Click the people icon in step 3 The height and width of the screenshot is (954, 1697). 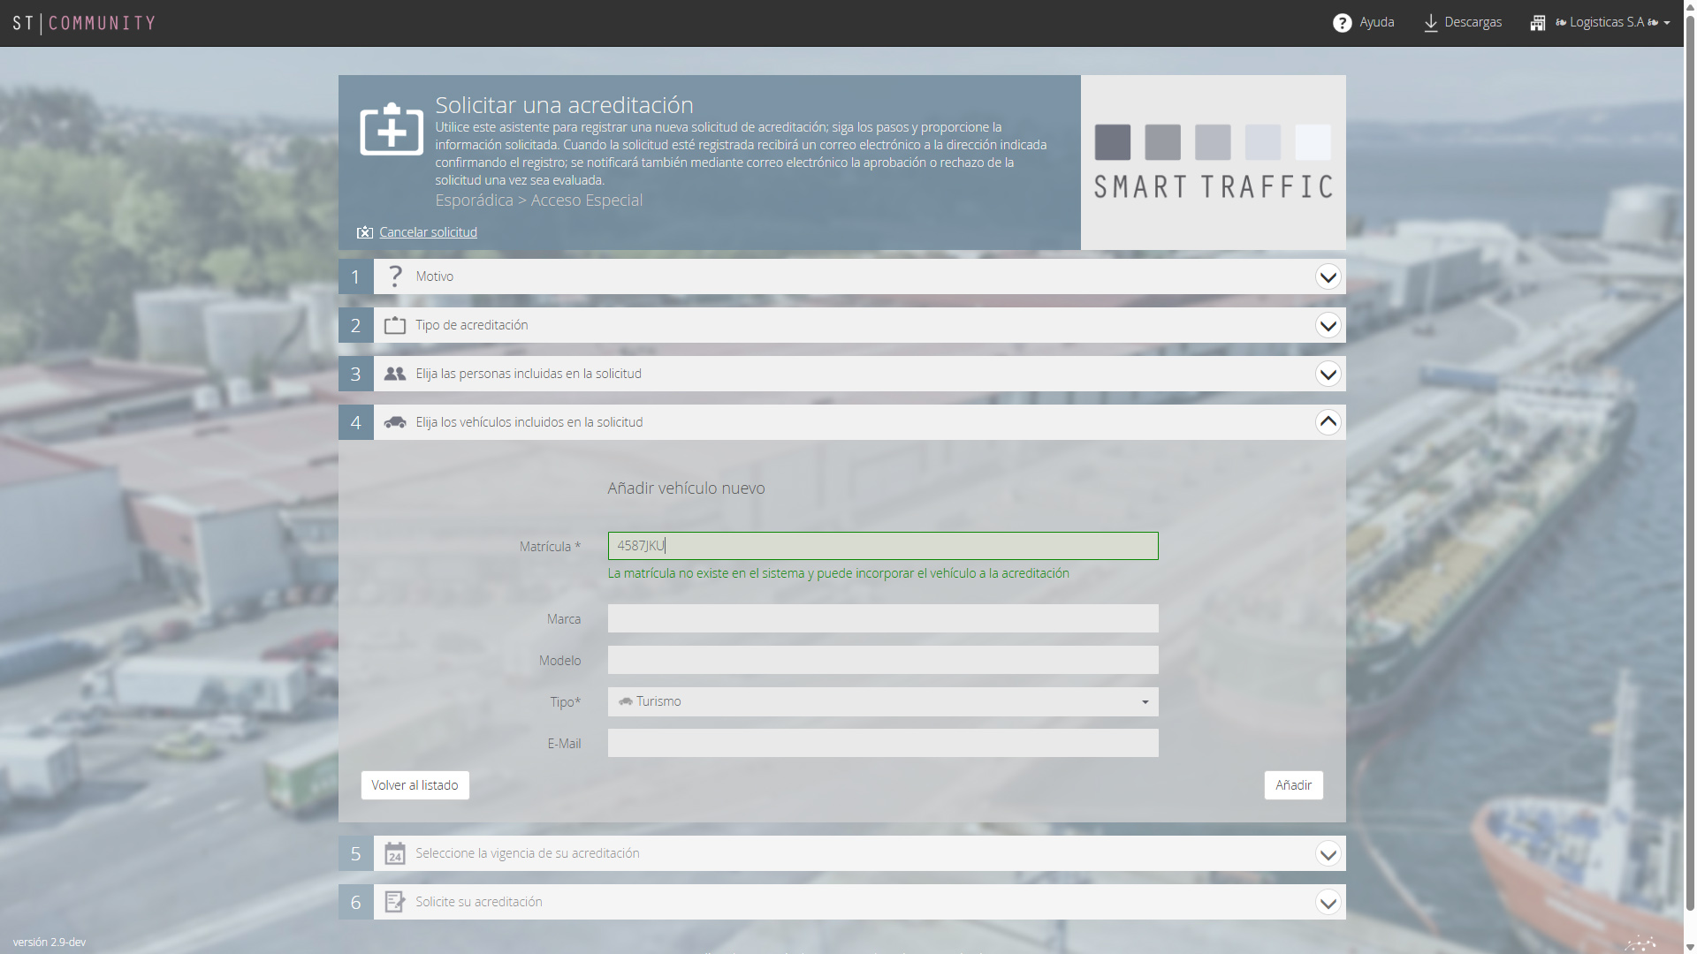tap(395, 374)
